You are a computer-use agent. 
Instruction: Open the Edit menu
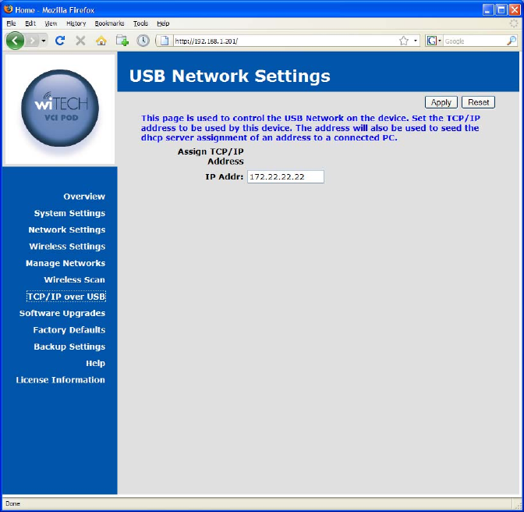pos(30,23)
